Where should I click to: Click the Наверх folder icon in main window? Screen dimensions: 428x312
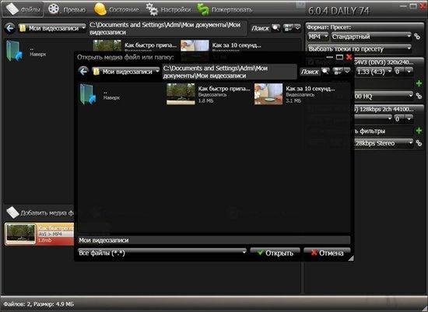(x=14, y=51)
